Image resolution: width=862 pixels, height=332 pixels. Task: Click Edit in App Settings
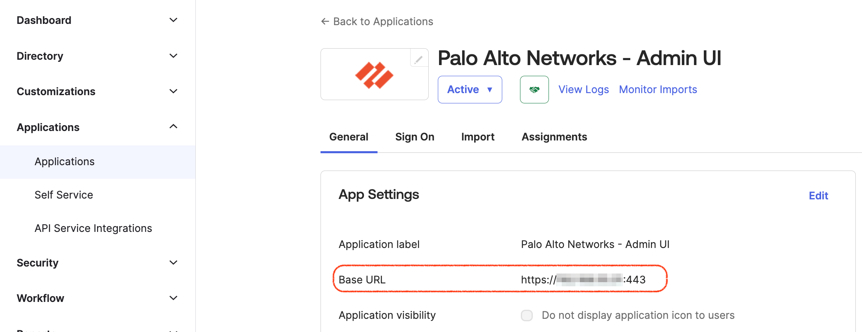[818, 196]
